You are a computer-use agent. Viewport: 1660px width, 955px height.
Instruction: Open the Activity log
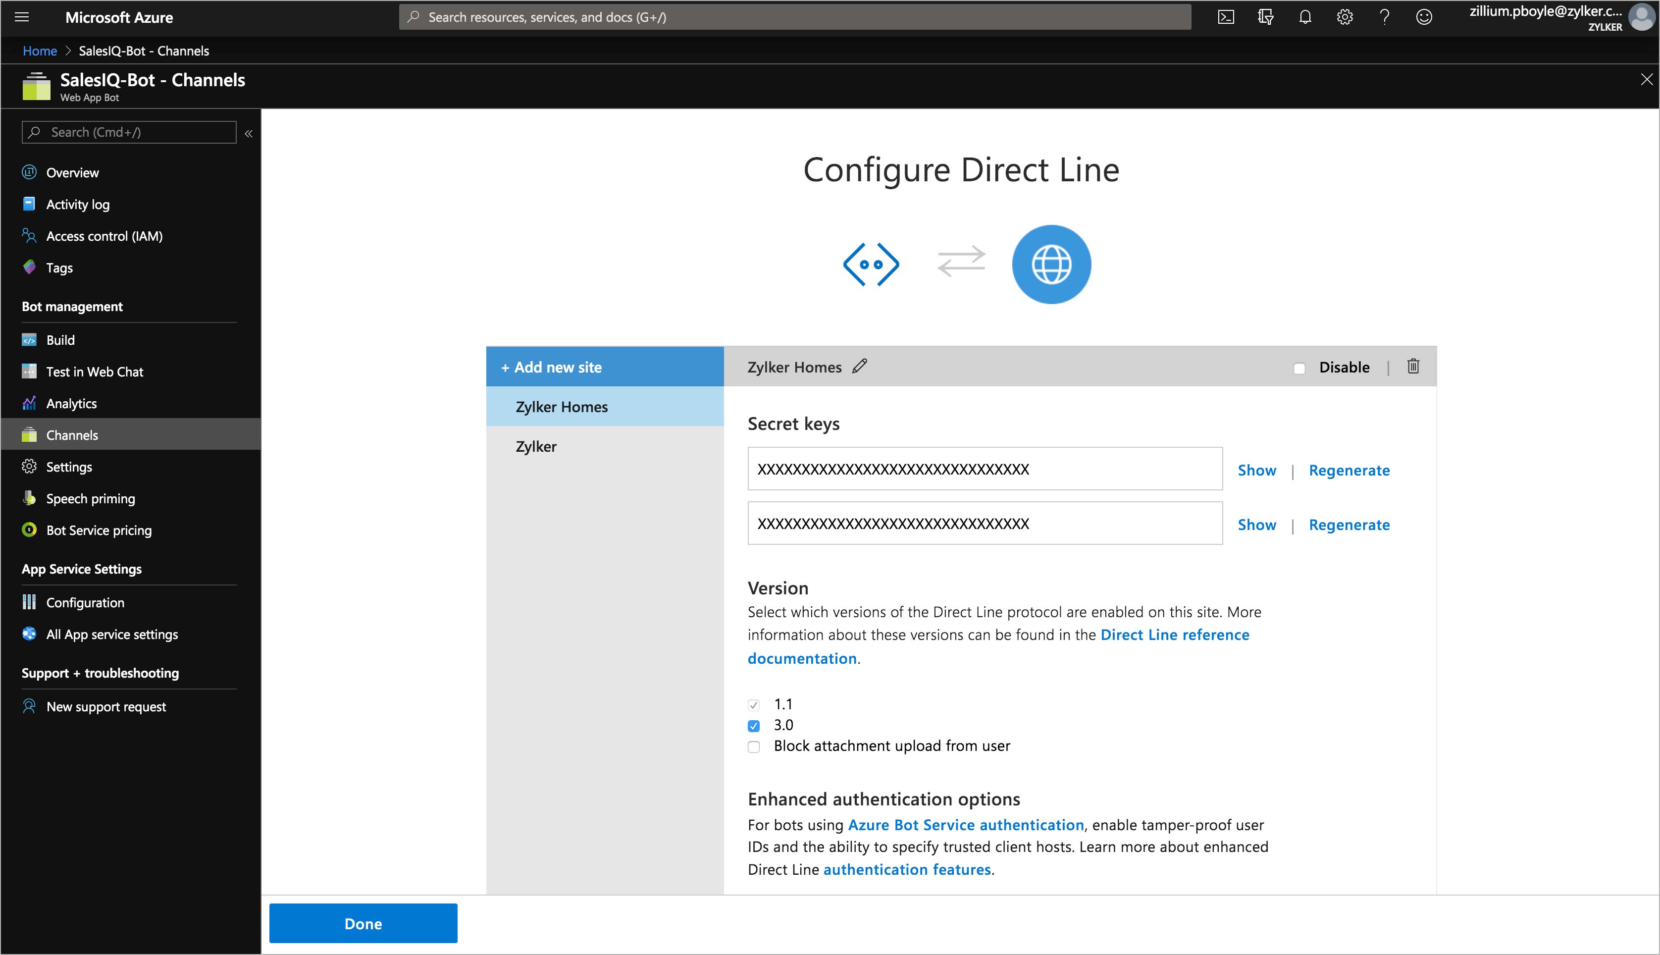(x=77, y=204)
